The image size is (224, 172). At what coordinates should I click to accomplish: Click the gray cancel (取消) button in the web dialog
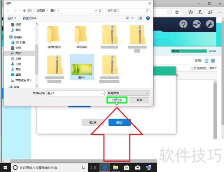point(93,122)
